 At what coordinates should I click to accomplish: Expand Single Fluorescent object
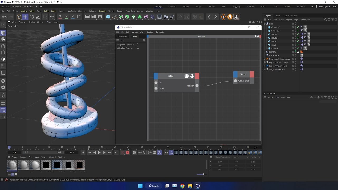pyautogui.click(x=265, y=69)
